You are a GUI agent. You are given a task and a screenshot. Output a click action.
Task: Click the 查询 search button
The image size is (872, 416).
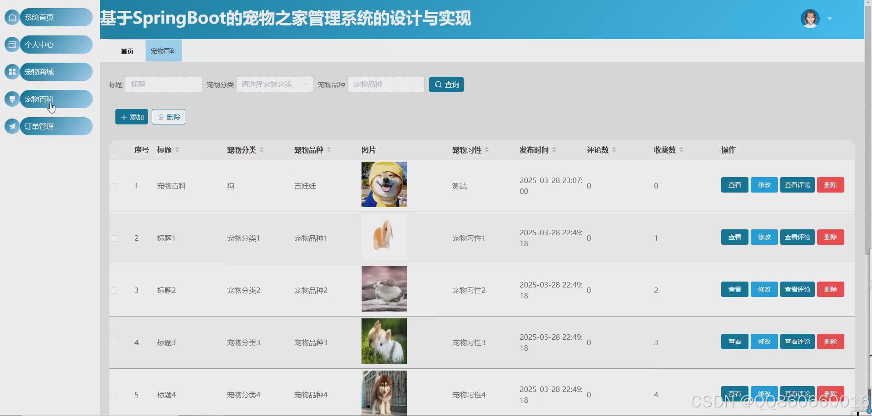click(x=446, y=84)
